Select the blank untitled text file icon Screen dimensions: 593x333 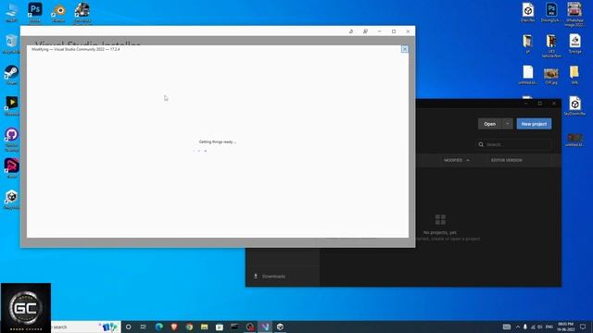point(527,74)
